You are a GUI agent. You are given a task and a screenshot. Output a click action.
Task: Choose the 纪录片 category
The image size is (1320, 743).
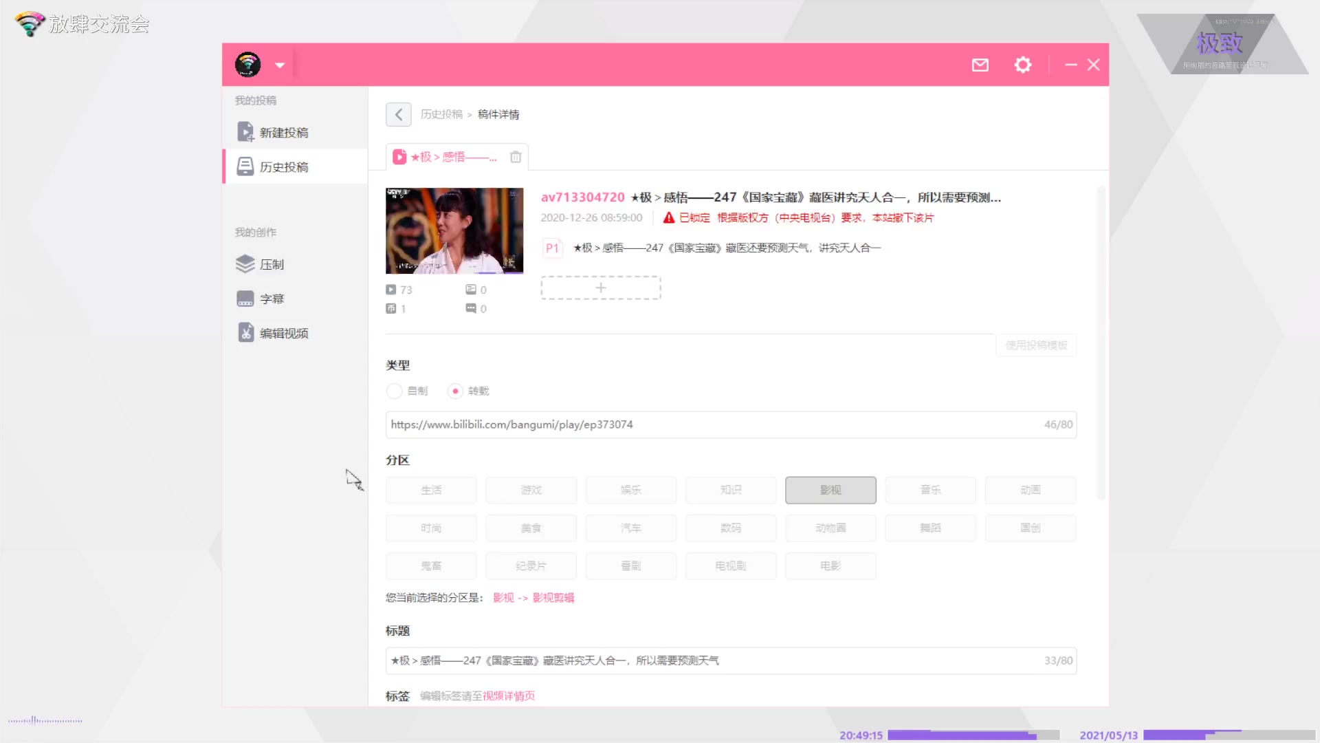pyautogui.click(x=531, y=566)
